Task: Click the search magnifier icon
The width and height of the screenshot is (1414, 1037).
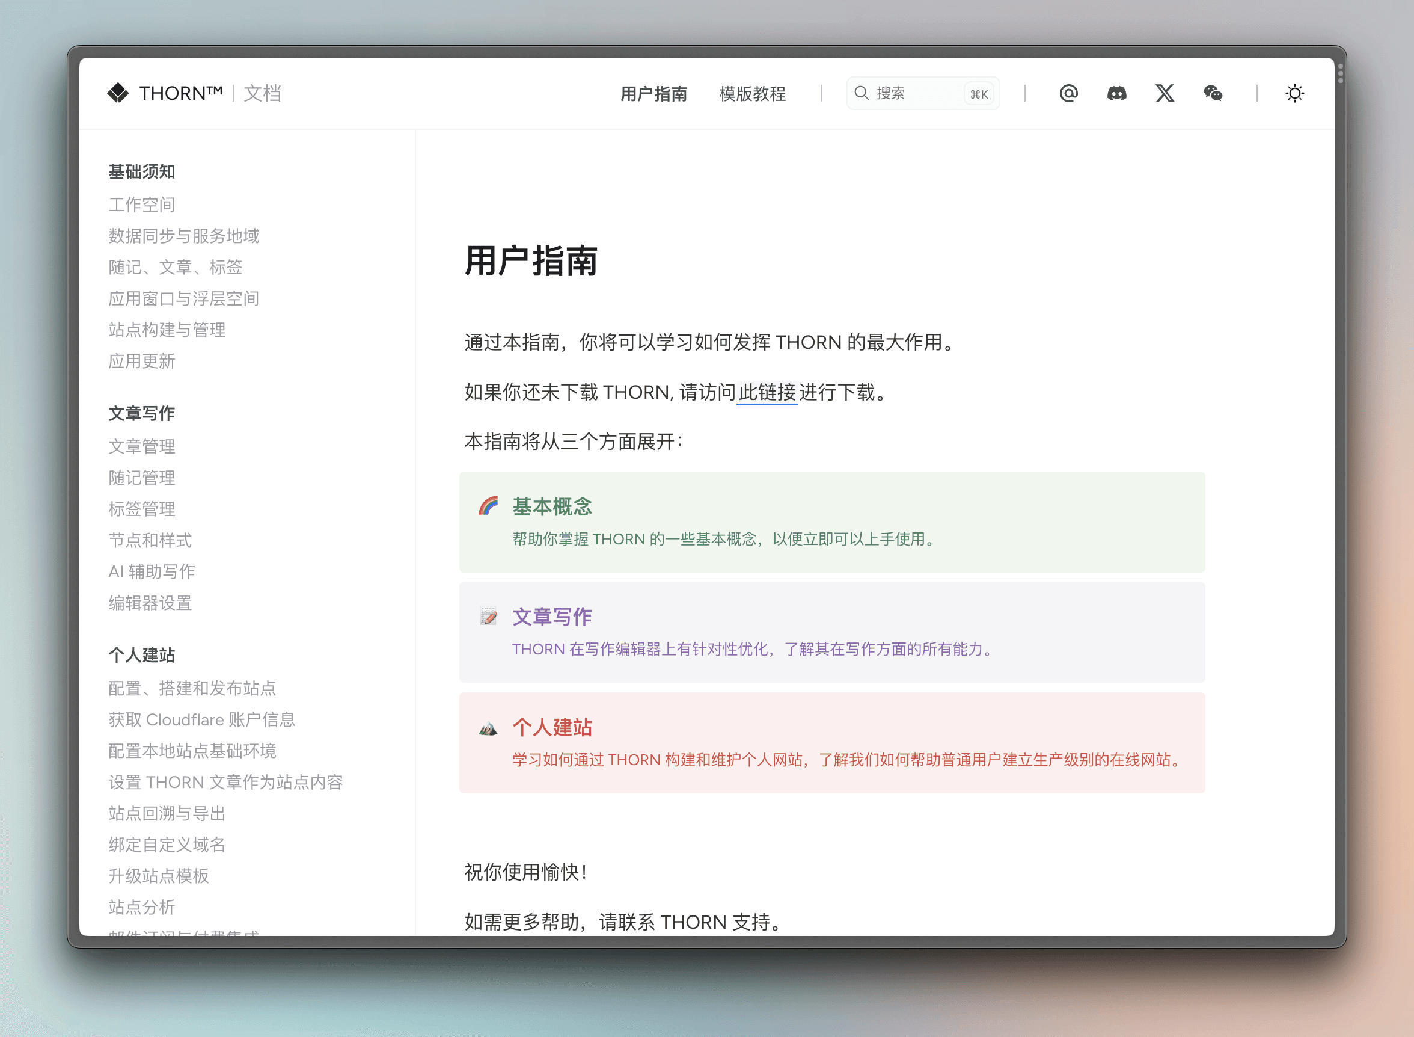Action: point(862,93)
